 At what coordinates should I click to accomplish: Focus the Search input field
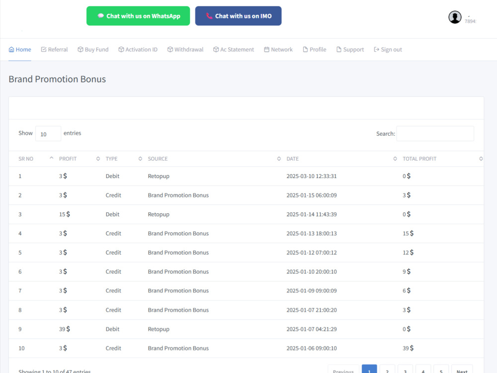[435, 133]
